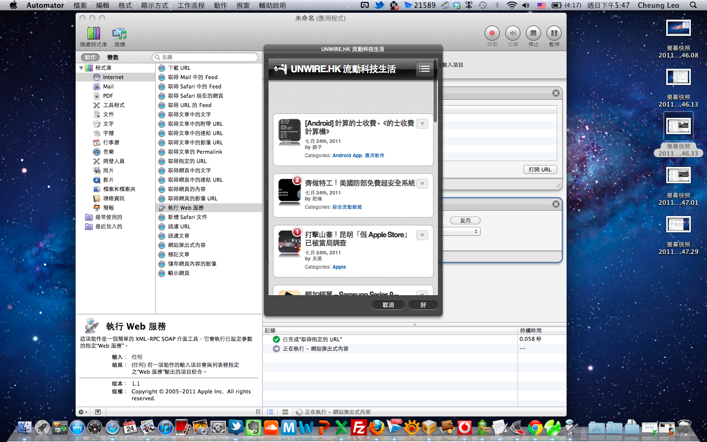Open the gear action menu at bottom left
This screenshot has width=707, height=442.
[x=82, y=412]
